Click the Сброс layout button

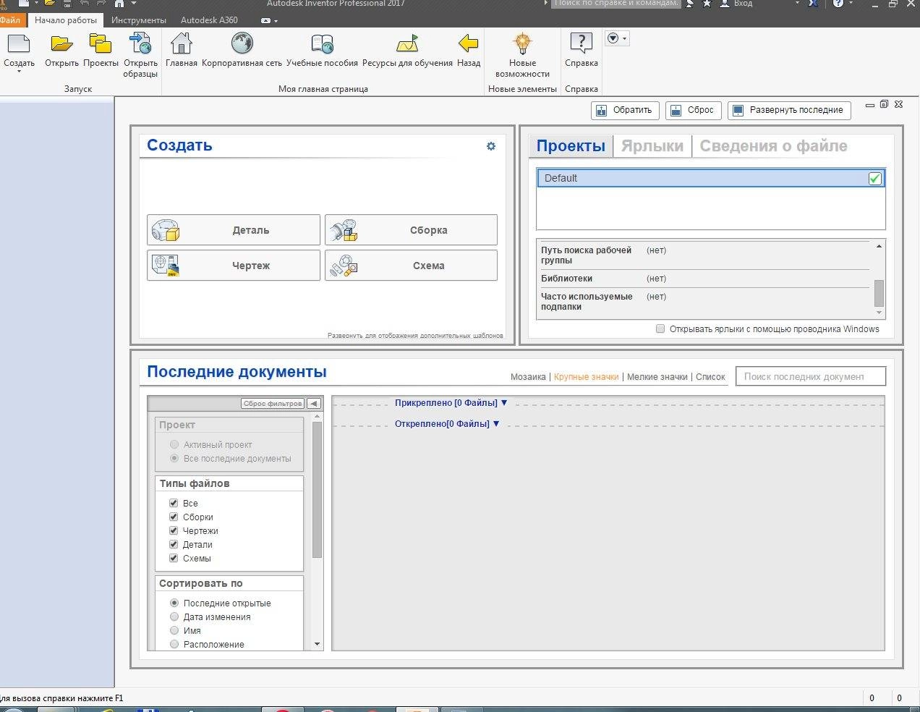click(x=693, y=110)
